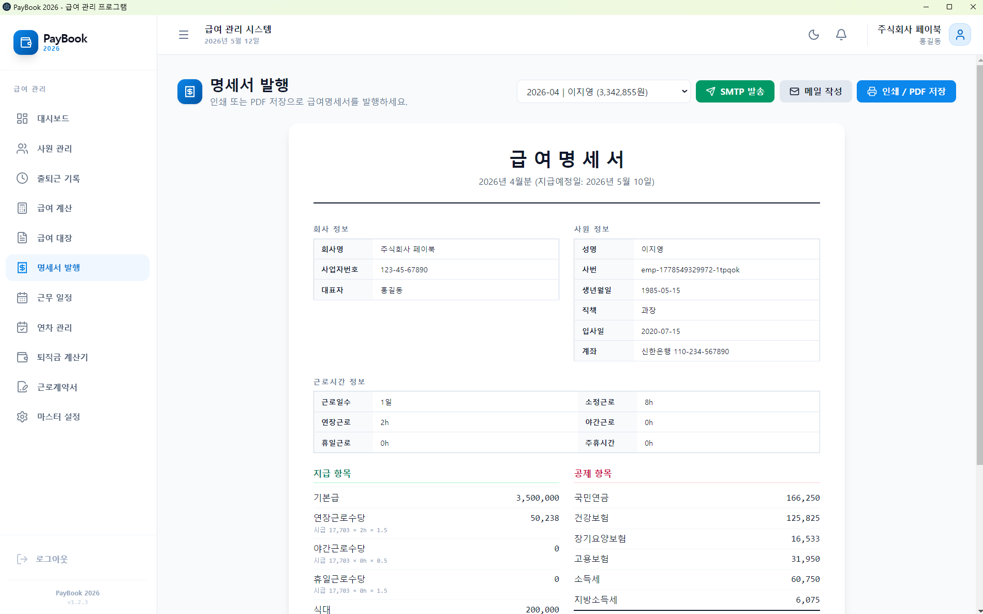This screenshot has width=983, height=614.
Task: Click business number 123-45-67890
Action: pos(404,270)
